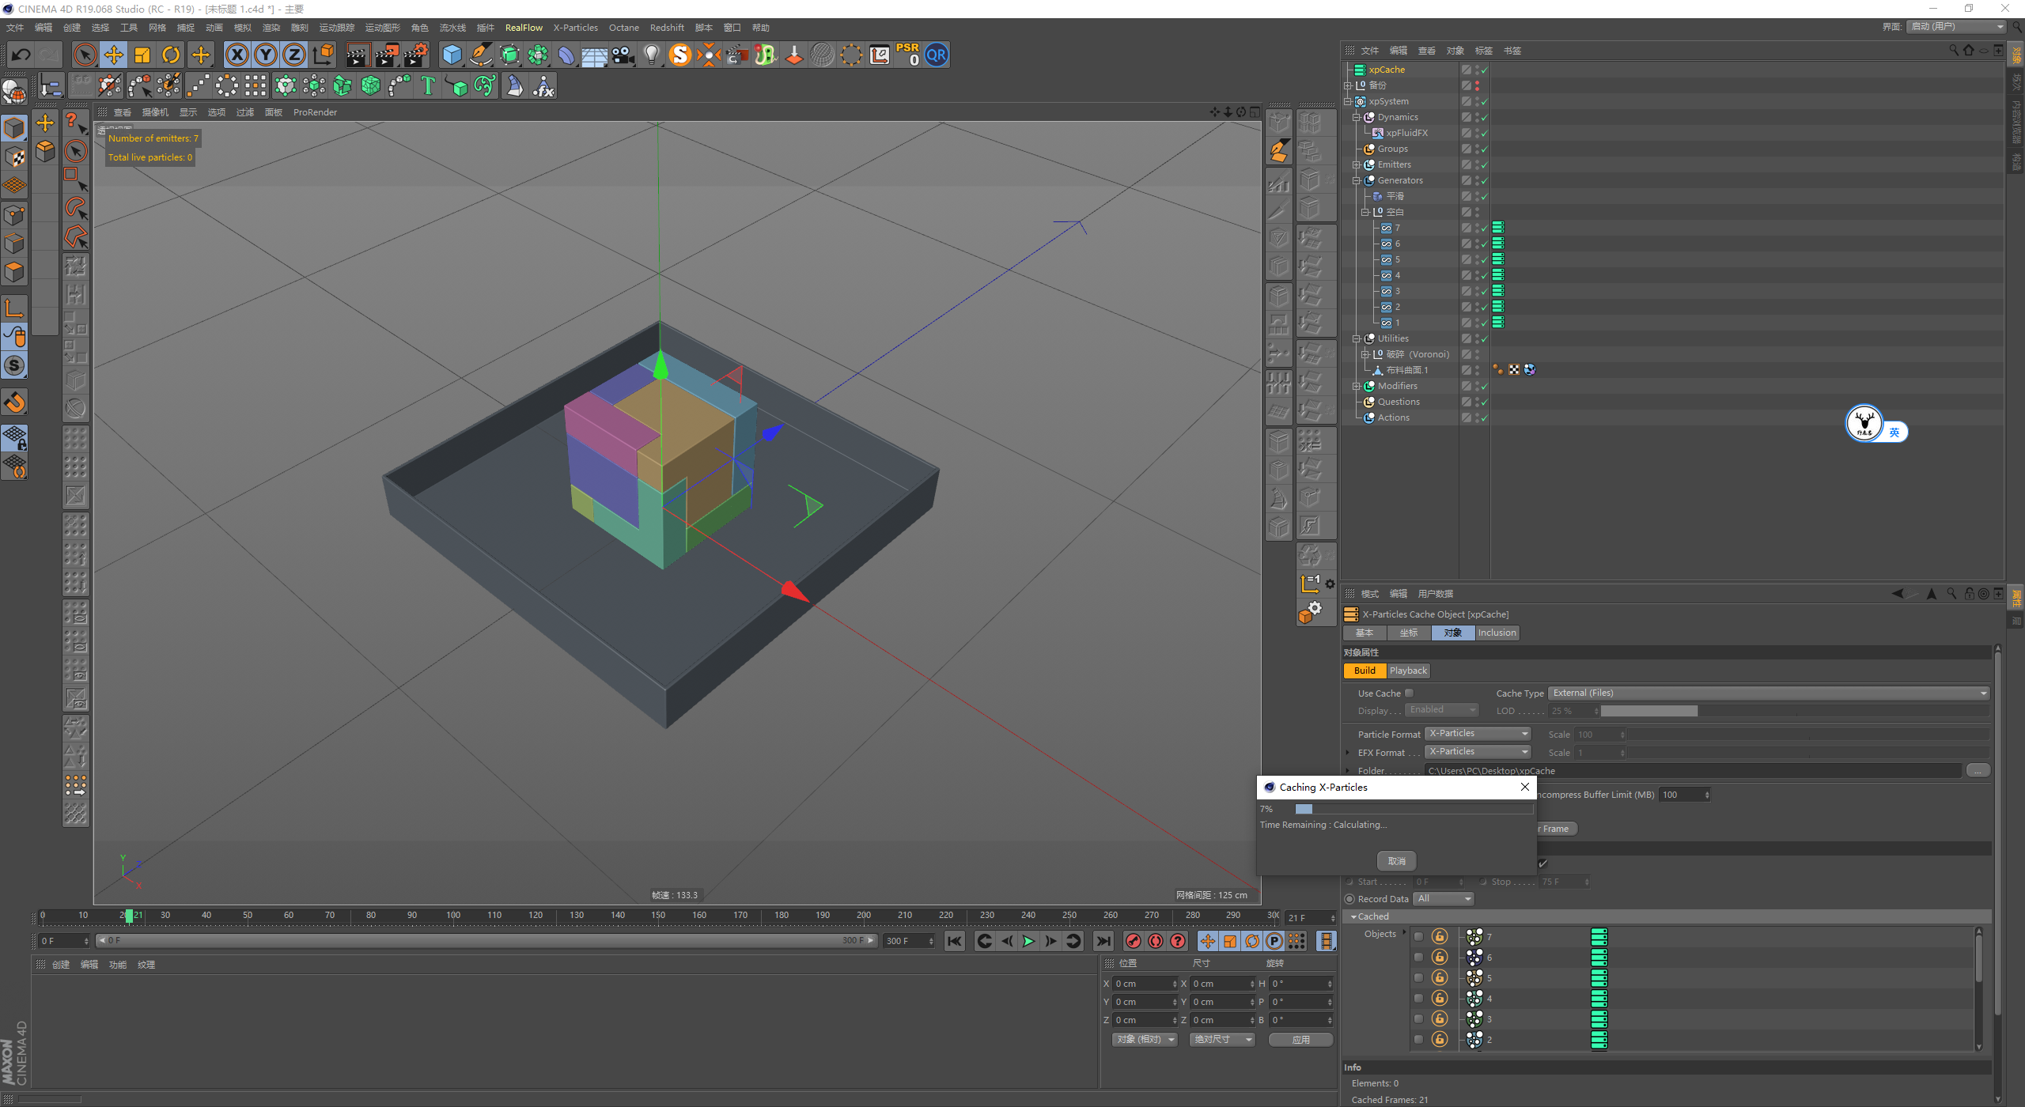Screen dimensions: 2025x1107
Task: Play the animation forward
Action: pos(1028,941)
